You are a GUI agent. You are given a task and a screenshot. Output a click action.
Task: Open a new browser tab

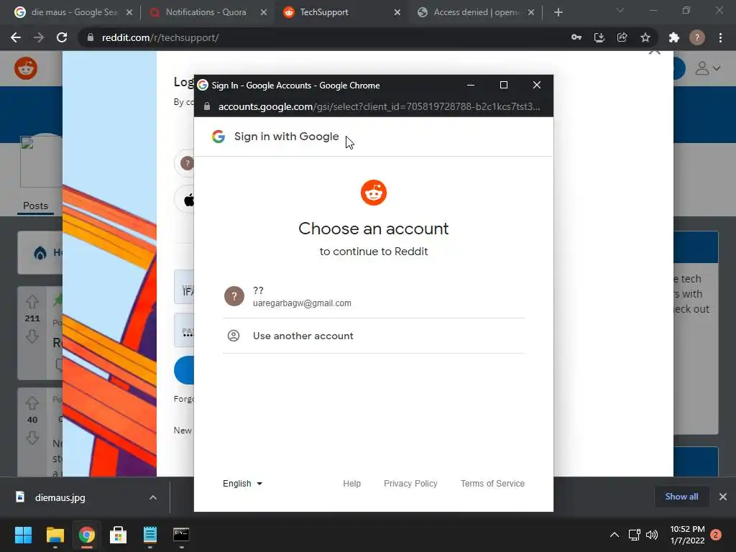(558, 12)
